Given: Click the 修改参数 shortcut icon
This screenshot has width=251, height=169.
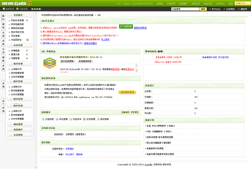Looking at the screenshot, I should click(x=98, y=119).
